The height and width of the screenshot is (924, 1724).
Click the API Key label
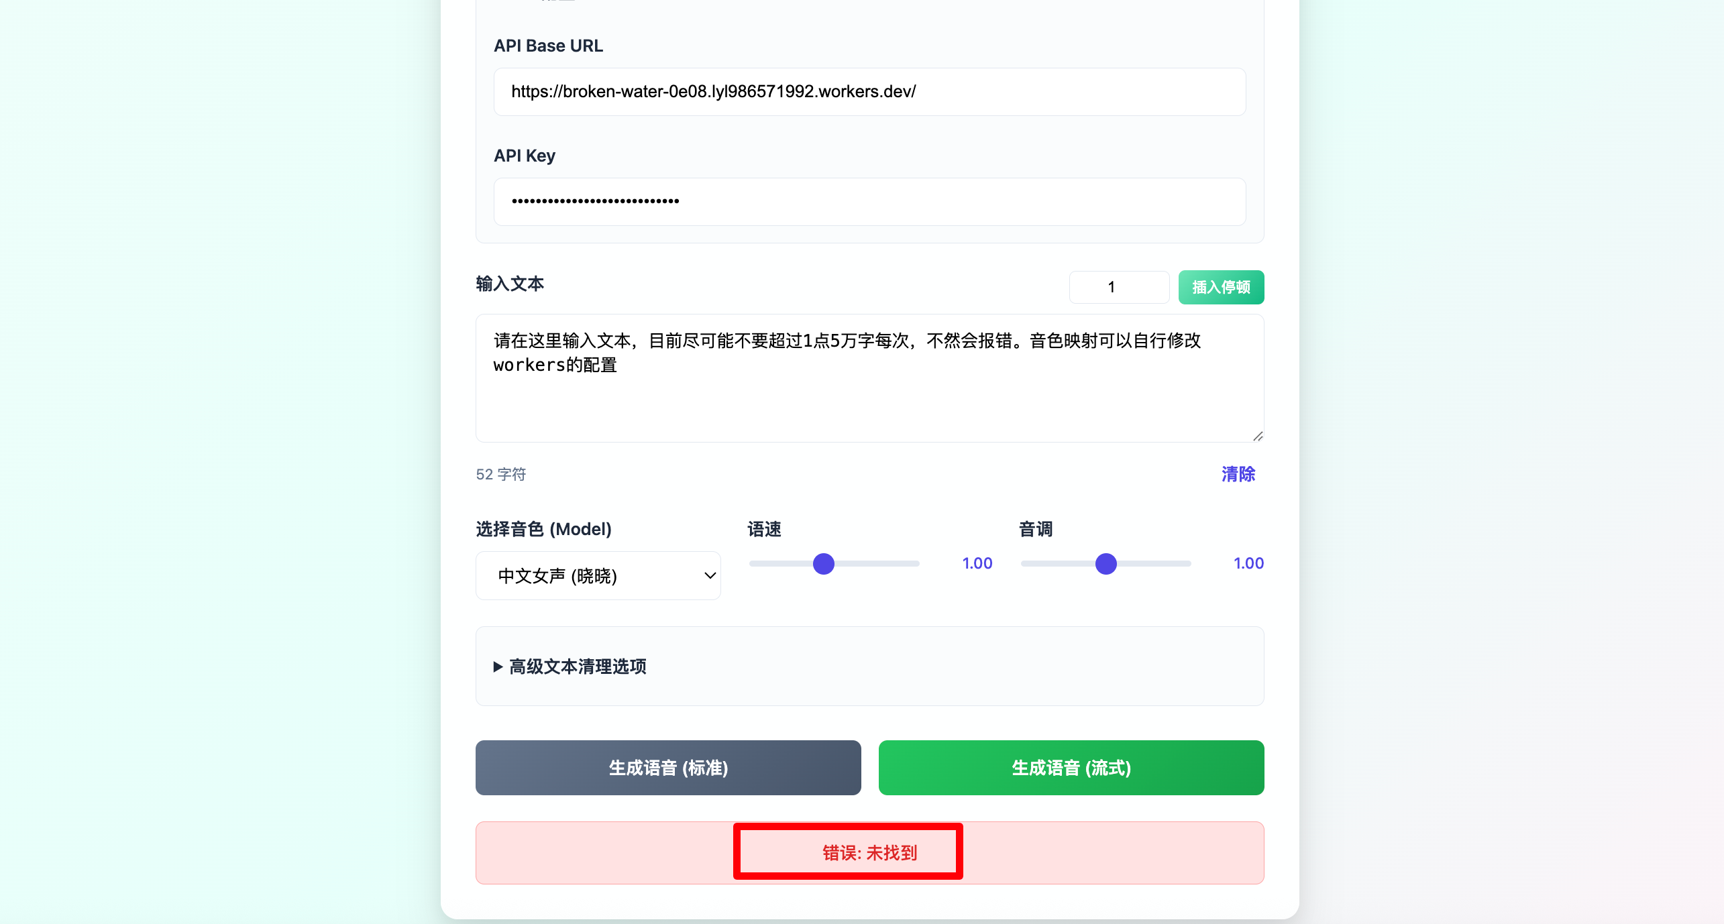coord(525,156)
